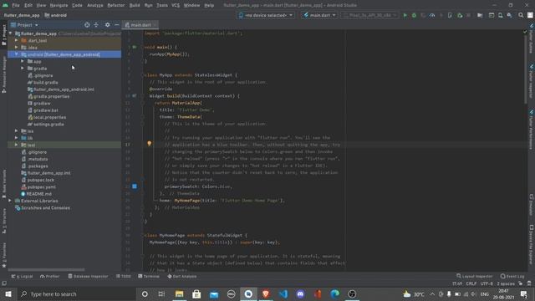Open Brave browser from the taskbar
Image resolution: width=535 pixels, height=301 pixels.
[266, 293]
